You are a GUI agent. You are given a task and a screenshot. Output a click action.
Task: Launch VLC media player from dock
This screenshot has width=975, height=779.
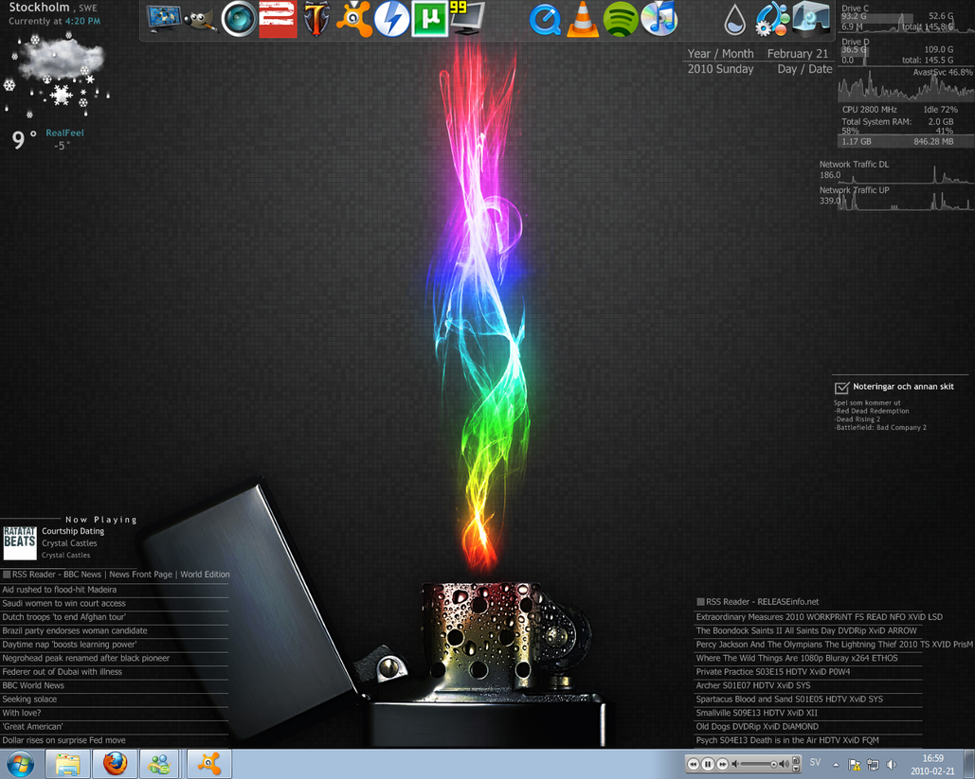pos(582,20)
